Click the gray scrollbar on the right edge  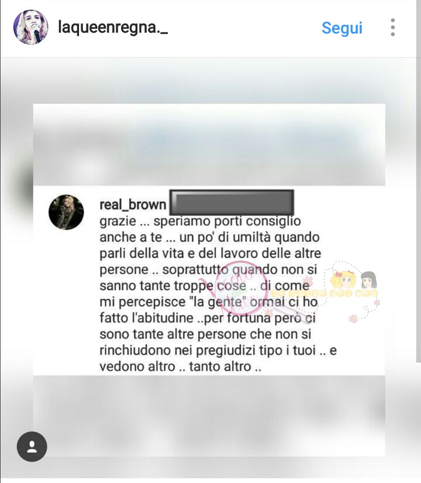point(418,182)
